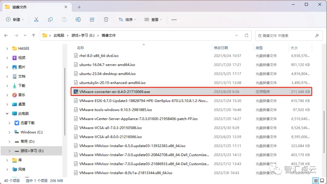
Task: Click the Cut scissors icon
Action: [36, 20]
